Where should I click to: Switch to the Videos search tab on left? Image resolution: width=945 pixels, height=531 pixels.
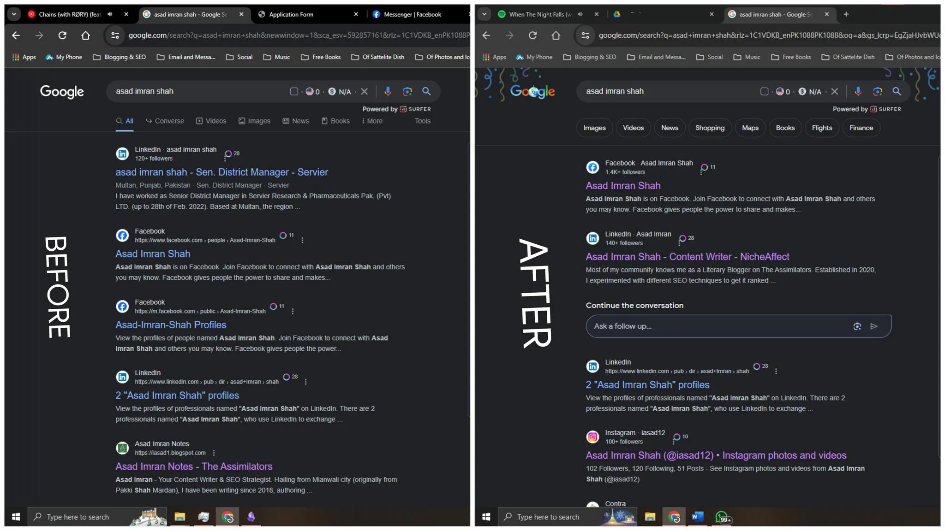click(211, 121)
